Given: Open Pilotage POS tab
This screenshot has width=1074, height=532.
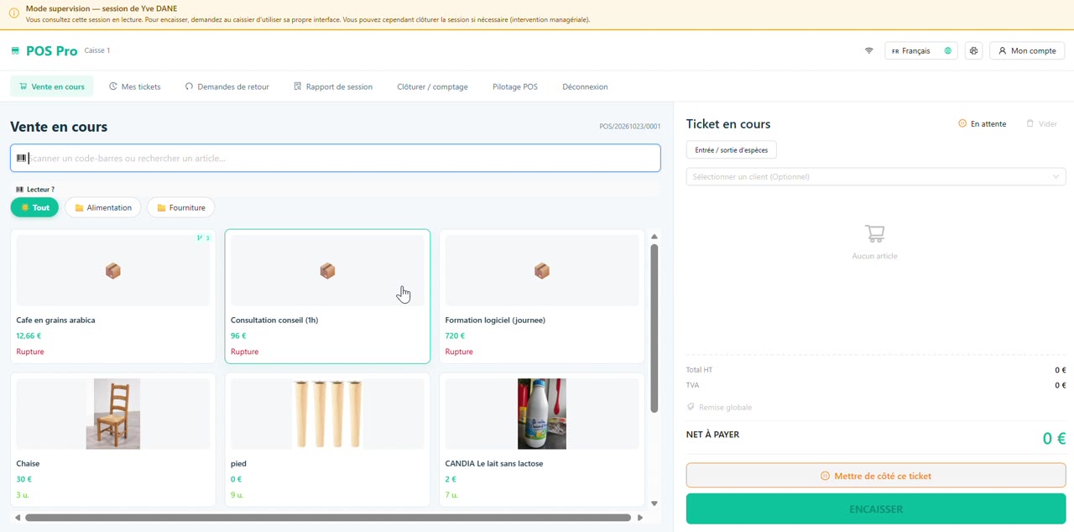Looking at the screenshot, I should click(515, 86).
